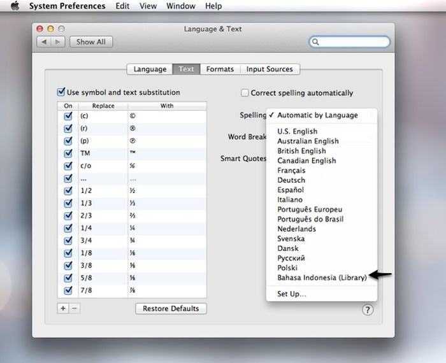
Task: Uncheck the 1/3 substitution row
Action: (x=68, y=203)
